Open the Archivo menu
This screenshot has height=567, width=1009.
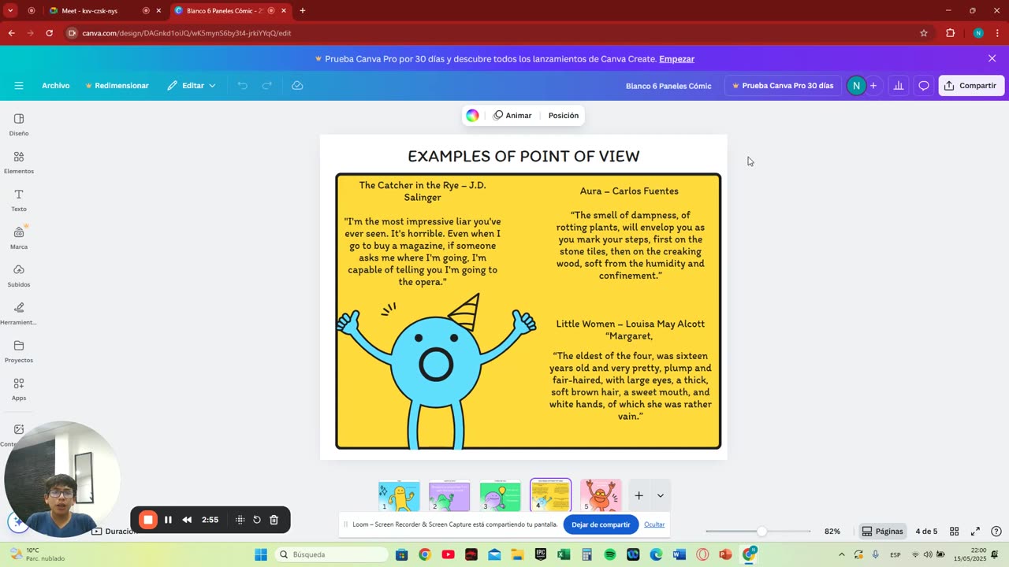coord(56,86)
